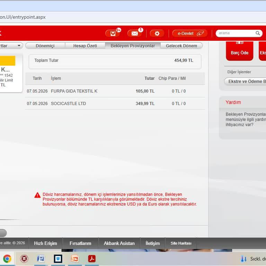Open Ekstre ve Ödeme button
The width and height of the screenshot is (266, 266).
245,81
